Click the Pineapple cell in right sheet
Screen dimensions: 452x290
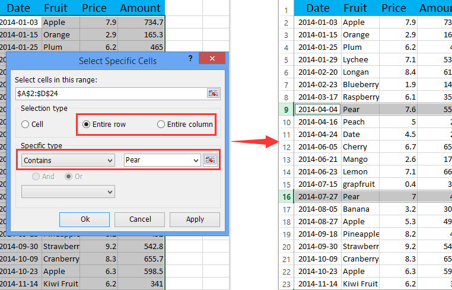(360, 234)
